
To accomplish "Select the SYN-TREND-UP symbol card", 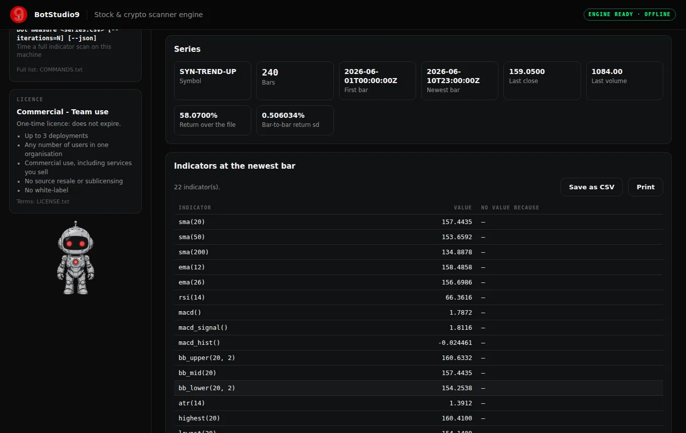I will [212, 81].
